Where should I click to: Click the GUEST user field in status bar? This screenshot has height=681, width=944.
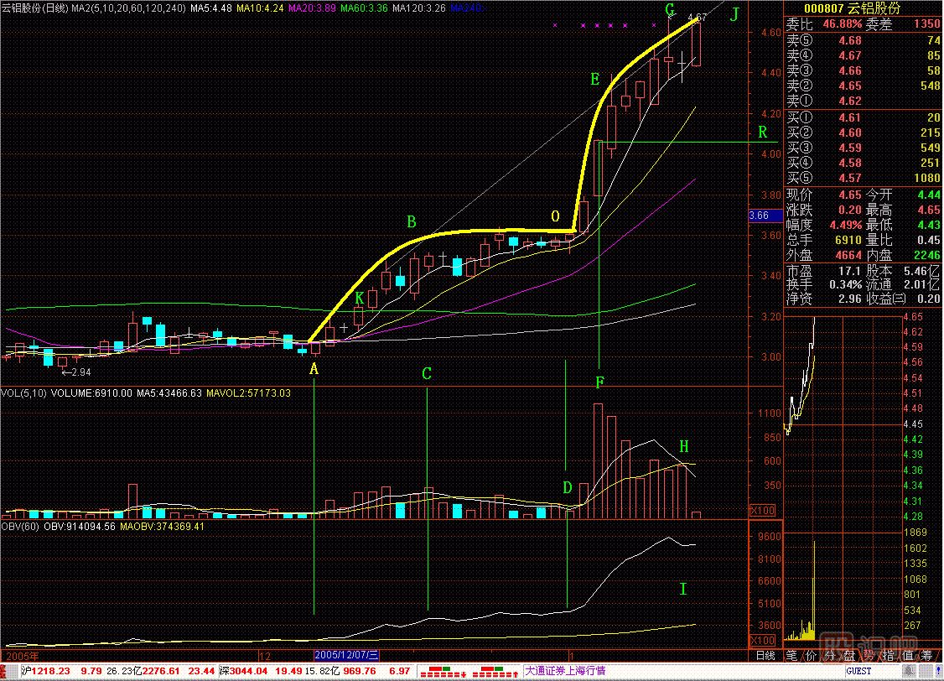tap(857, 671)
